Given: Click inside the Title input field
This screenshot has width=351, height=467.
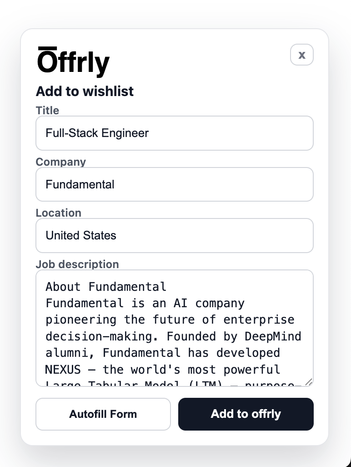Looking at the screenshot, I should 175,133.
